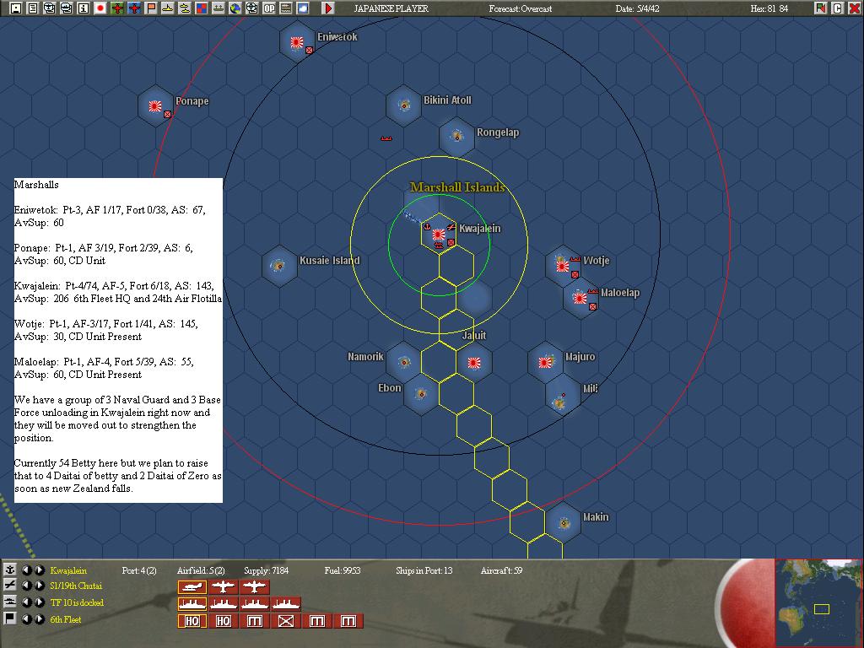
Task: Select the first highlighted task force ship icon
Action: pos(192,604)
